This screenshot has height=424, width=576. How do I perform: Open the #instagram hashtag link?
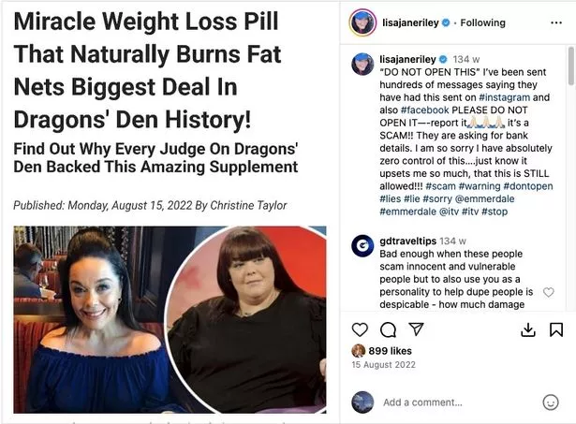(x=505, y=97)
